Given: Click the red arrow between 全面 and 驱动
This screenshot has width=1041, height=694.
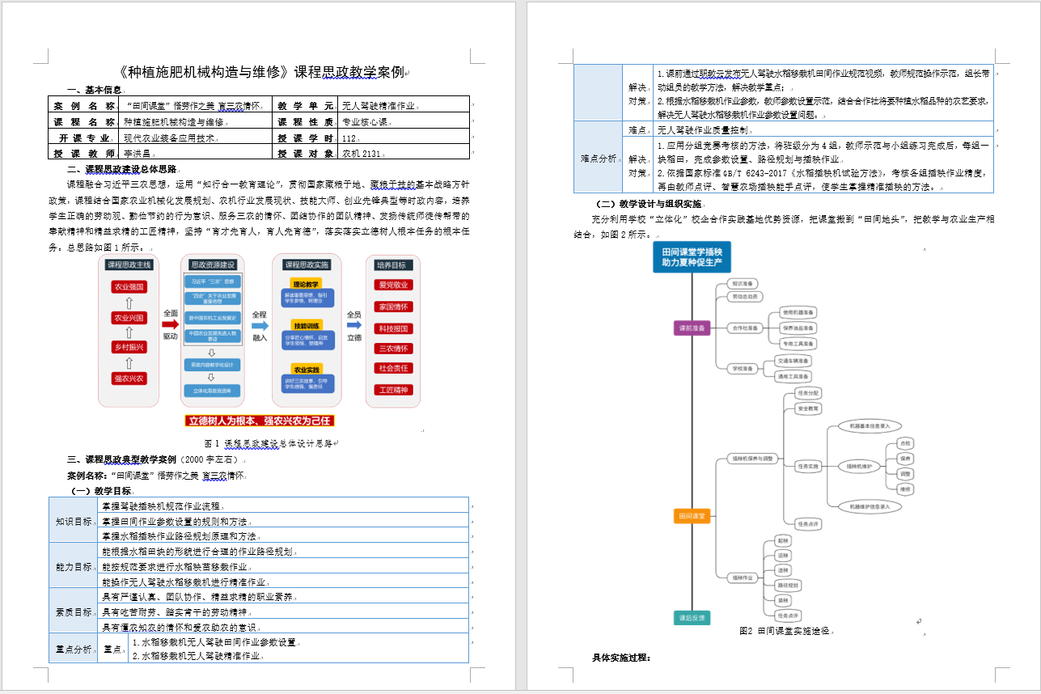Looking at the screenshot, I should (x=170, y=324).
